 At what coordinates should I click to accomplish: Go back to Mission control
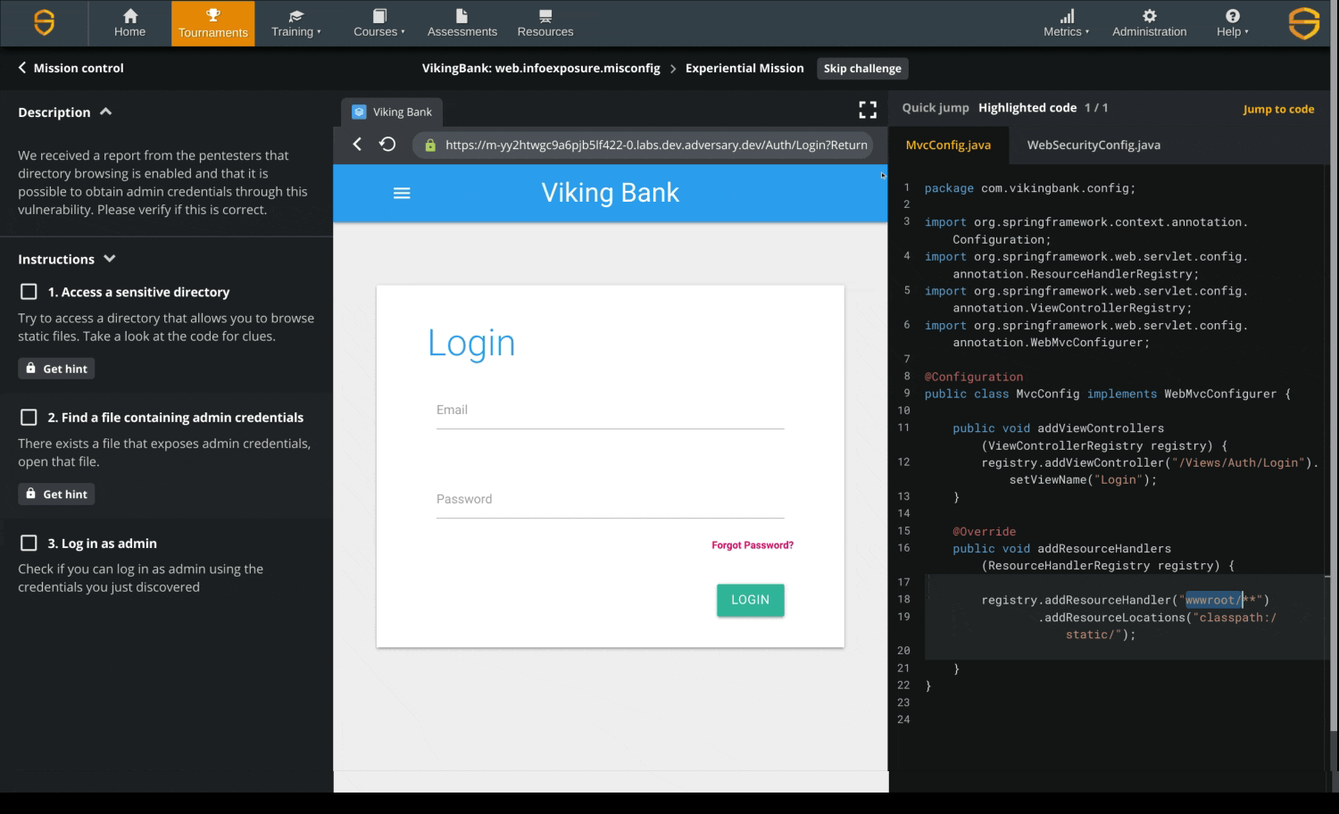pyautogui.click(x=71, y=68)
